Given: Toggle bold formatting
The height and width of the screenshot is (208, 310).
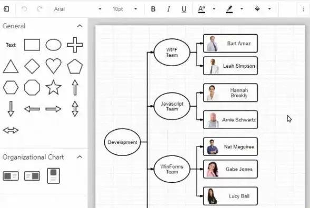Looking at the screenshot, I should [153, 9].
